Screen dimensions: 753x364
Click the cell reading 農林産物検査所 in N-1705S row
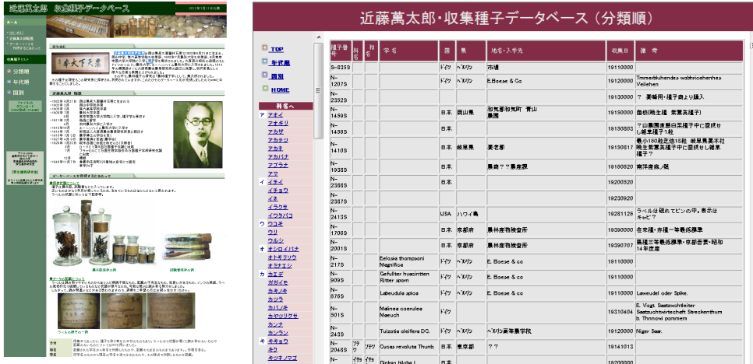(546, 229)
